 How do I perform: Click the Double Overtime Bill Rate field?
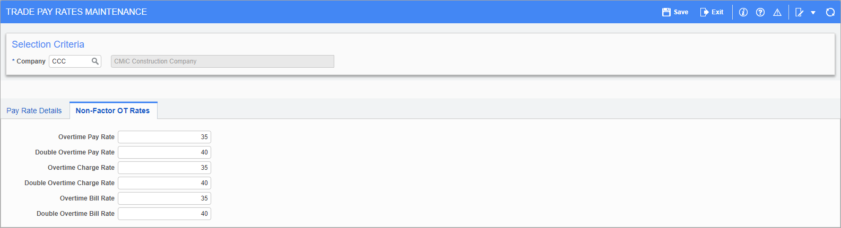click(164, 214)
